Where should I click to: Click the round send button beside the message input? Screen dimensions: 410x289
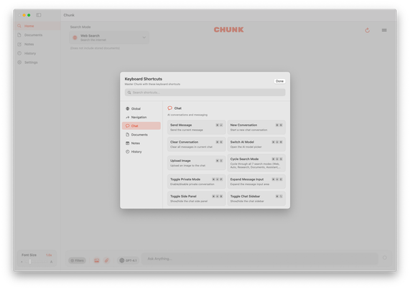[385, 257]
